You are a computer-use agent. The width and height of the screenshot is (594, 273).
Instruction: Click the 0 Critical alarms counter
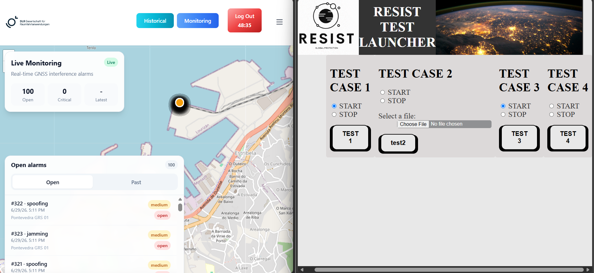[x=64, y=94]
